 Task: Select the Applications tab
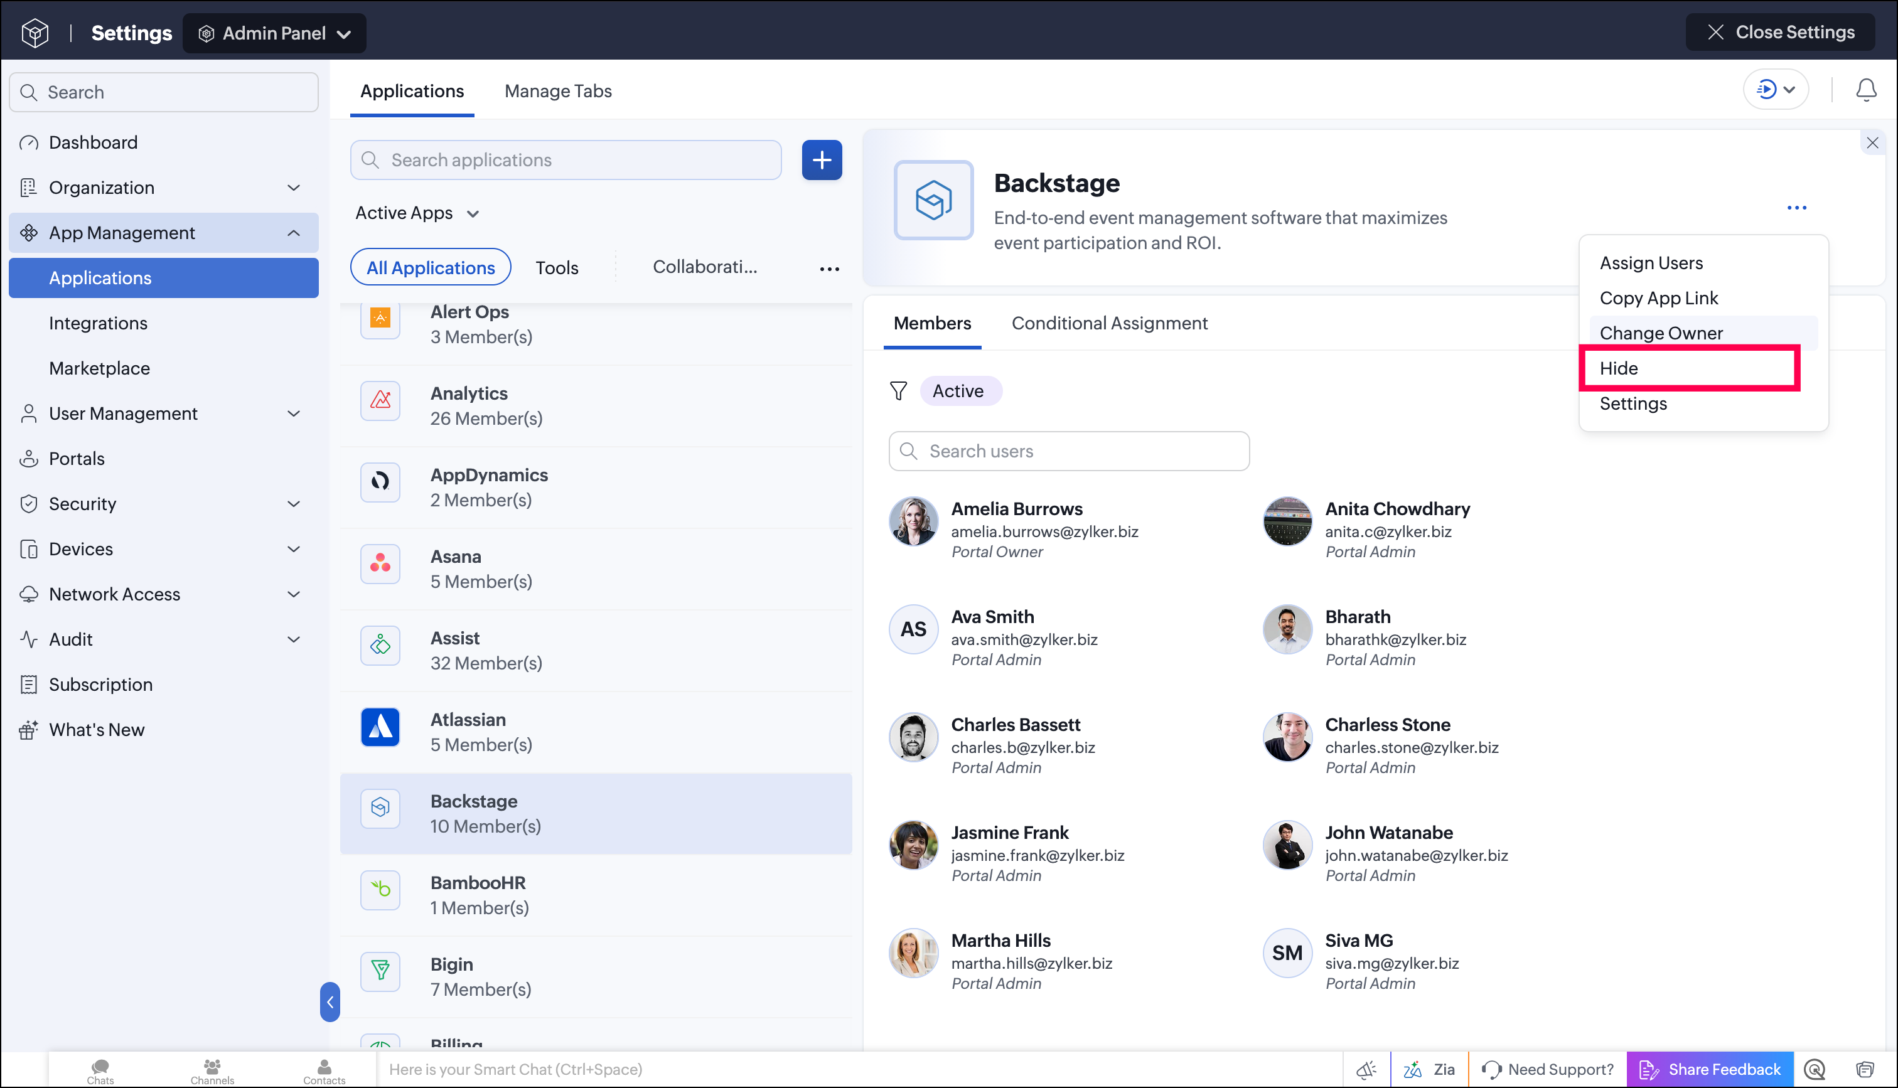point(412,90)
